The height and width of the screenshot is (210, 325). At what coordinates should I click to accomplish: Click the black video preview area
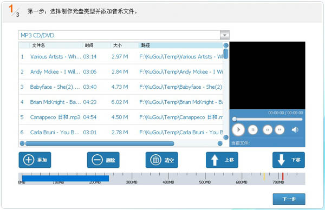pyautogui.click(x=267, y=75)
